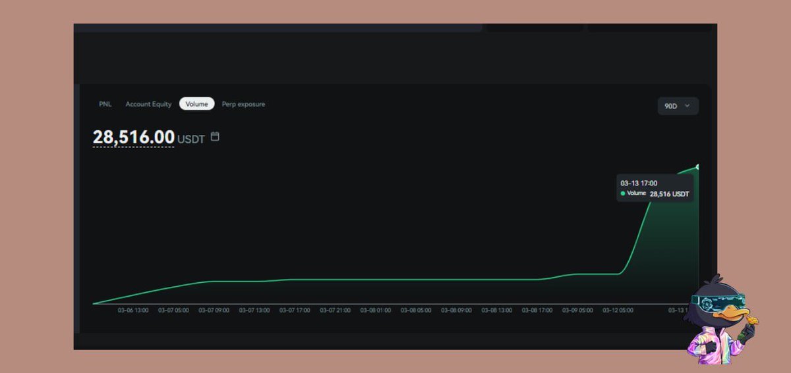Select the Volume tab

pos(196,104)
